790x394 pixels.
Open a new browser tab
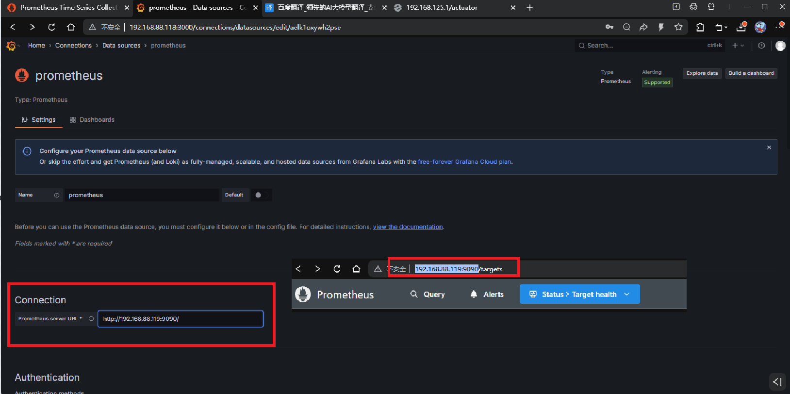[x=530, y=8]
